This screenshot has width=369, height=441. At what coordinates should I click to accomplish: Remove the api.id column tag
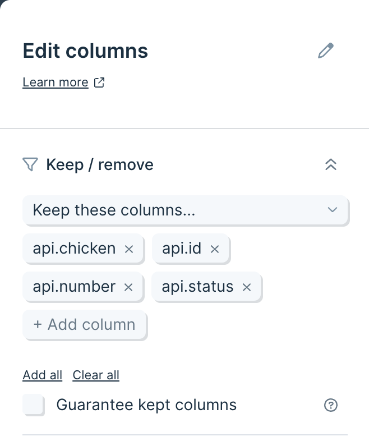point(214,249)
